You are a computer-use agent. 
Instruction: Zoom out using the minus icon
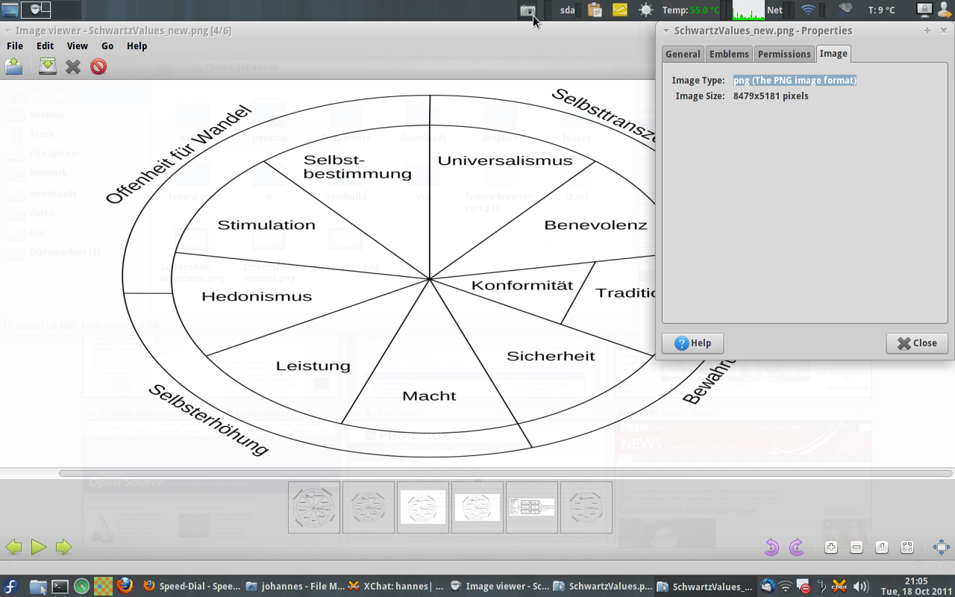point(857,547)
